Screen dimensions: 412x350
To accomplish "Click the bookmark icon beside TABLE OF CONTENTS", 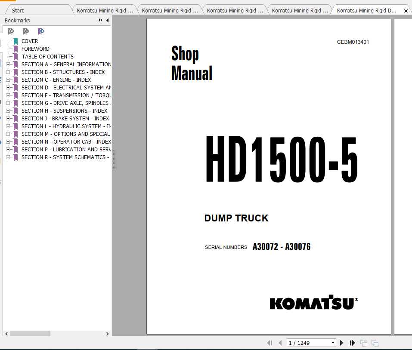I will (16, 57).
